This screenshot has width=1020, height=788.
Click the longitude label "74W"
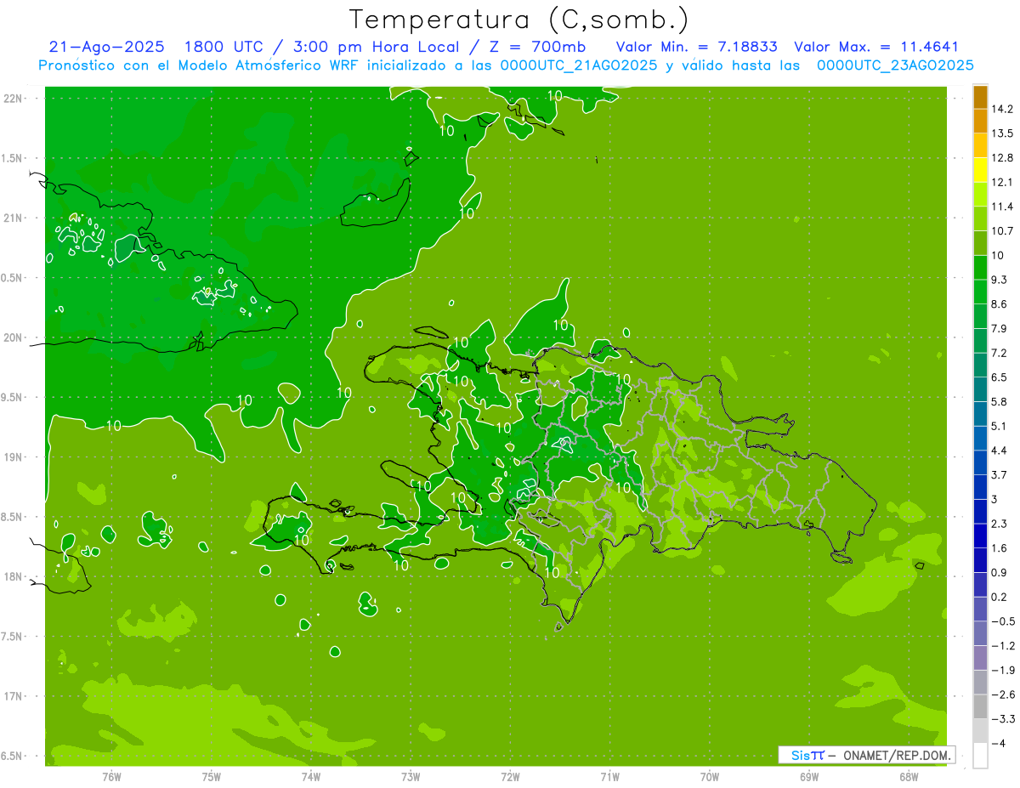pyautogui.click(x=311, y=777)
